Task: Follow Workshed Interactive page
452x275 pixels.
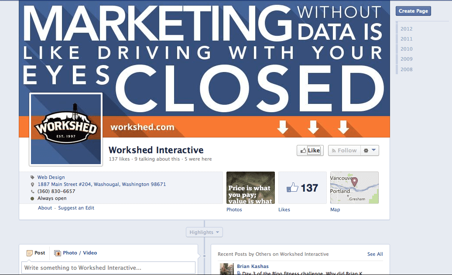Action: coord(344,151)
